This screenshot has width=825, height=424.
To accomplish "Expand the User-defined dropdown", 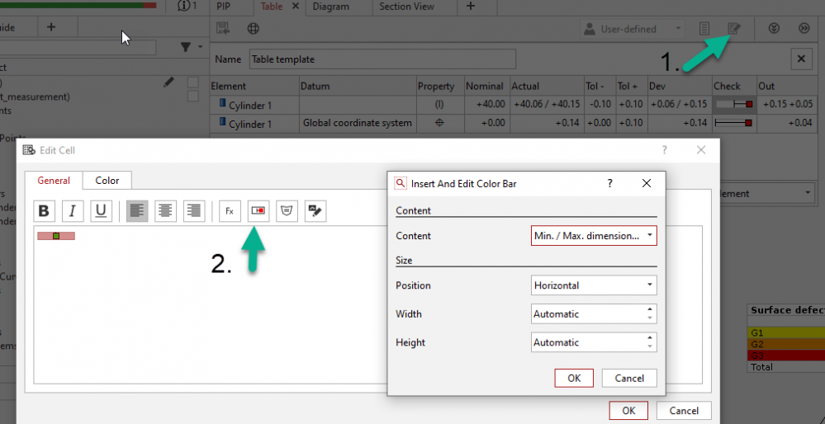I will (x=633, y=29).
